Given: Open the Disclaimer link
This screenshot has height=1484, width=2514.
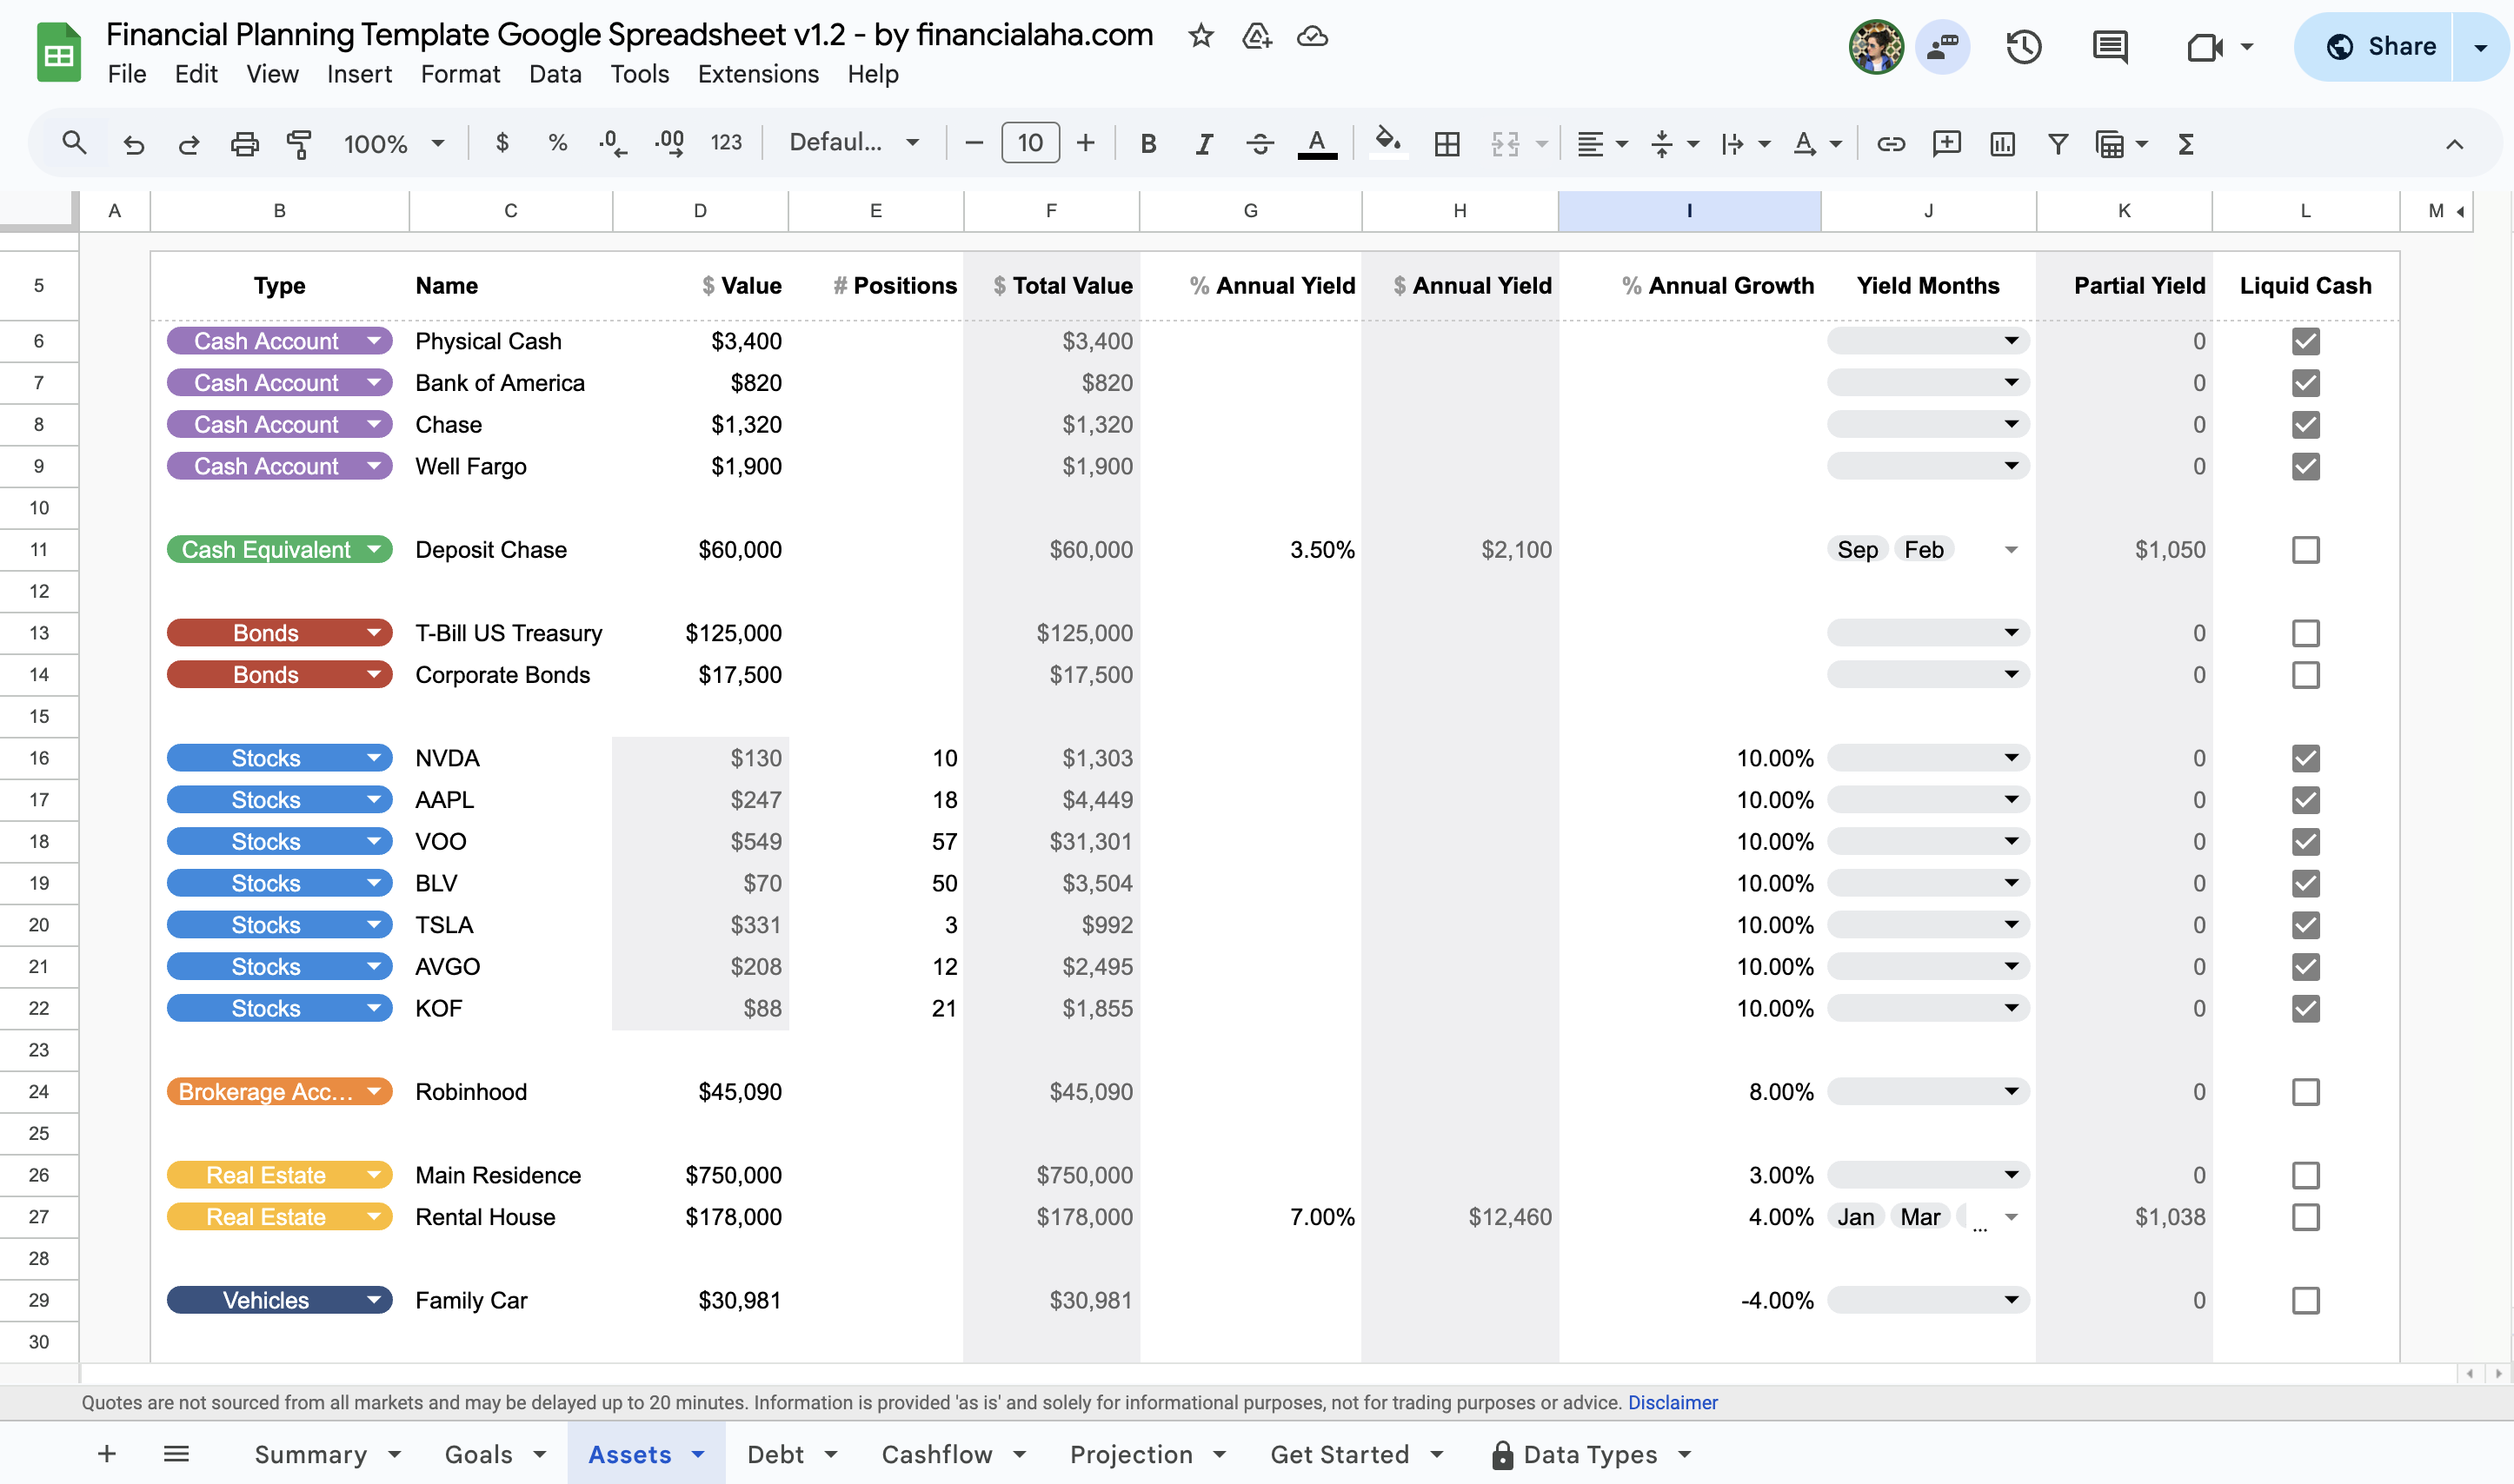Looking at the screenshot, I should click(1673, 1402).
